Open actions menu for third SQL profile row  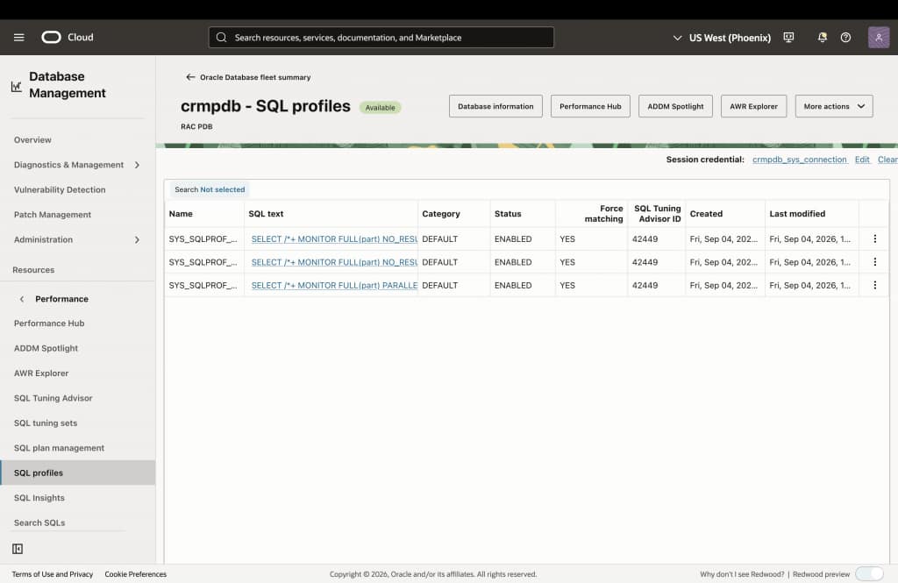[874, 285]
